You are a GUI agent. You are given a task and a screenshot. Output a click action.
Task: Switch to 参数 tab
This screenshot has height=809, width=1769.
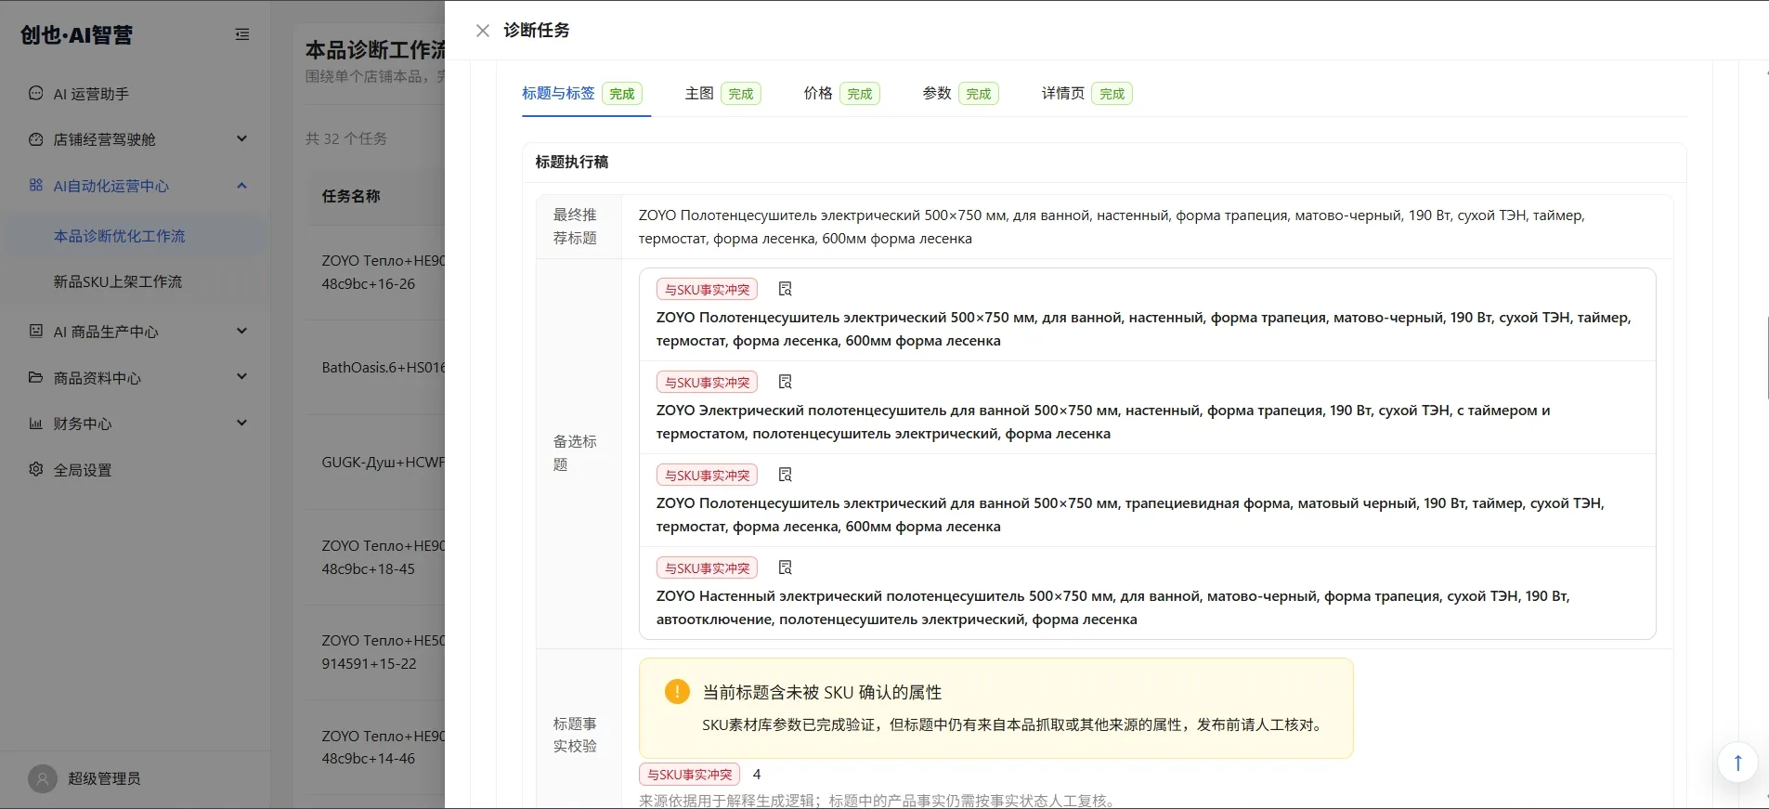960,93
